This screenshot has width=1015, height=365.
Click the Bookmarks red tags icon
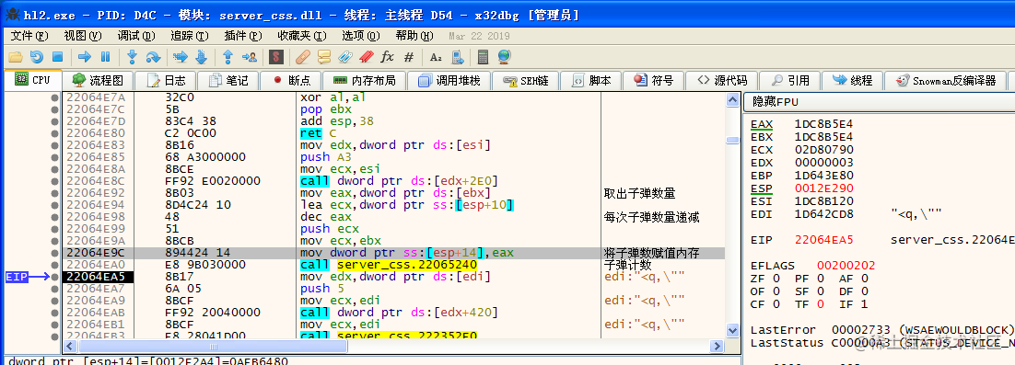pyautogui.click(x=367, y=57)
